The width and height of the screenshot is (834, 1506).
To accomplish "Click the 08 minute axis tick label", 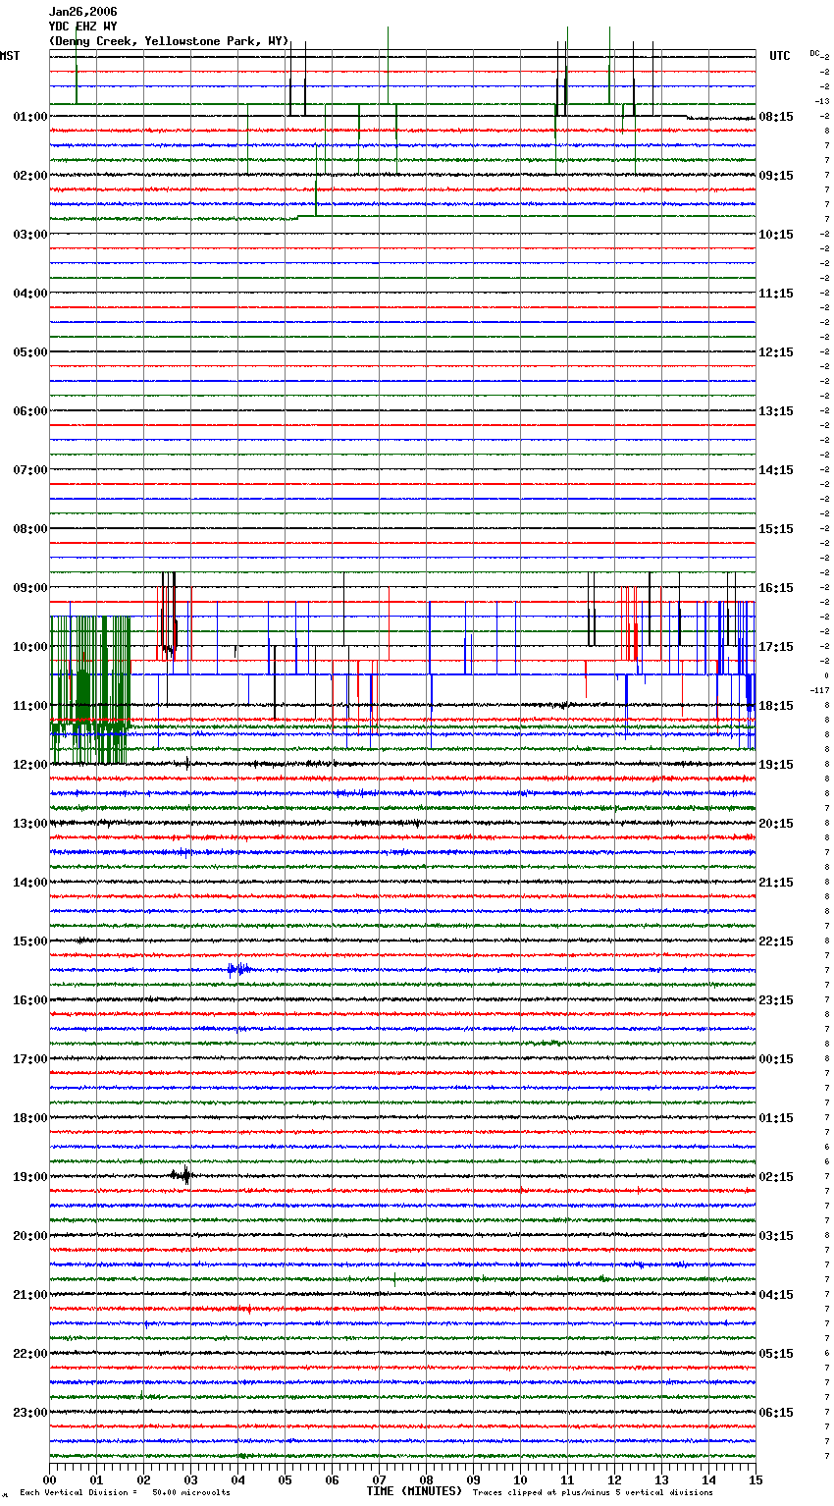I will (x=426, y=1479).
